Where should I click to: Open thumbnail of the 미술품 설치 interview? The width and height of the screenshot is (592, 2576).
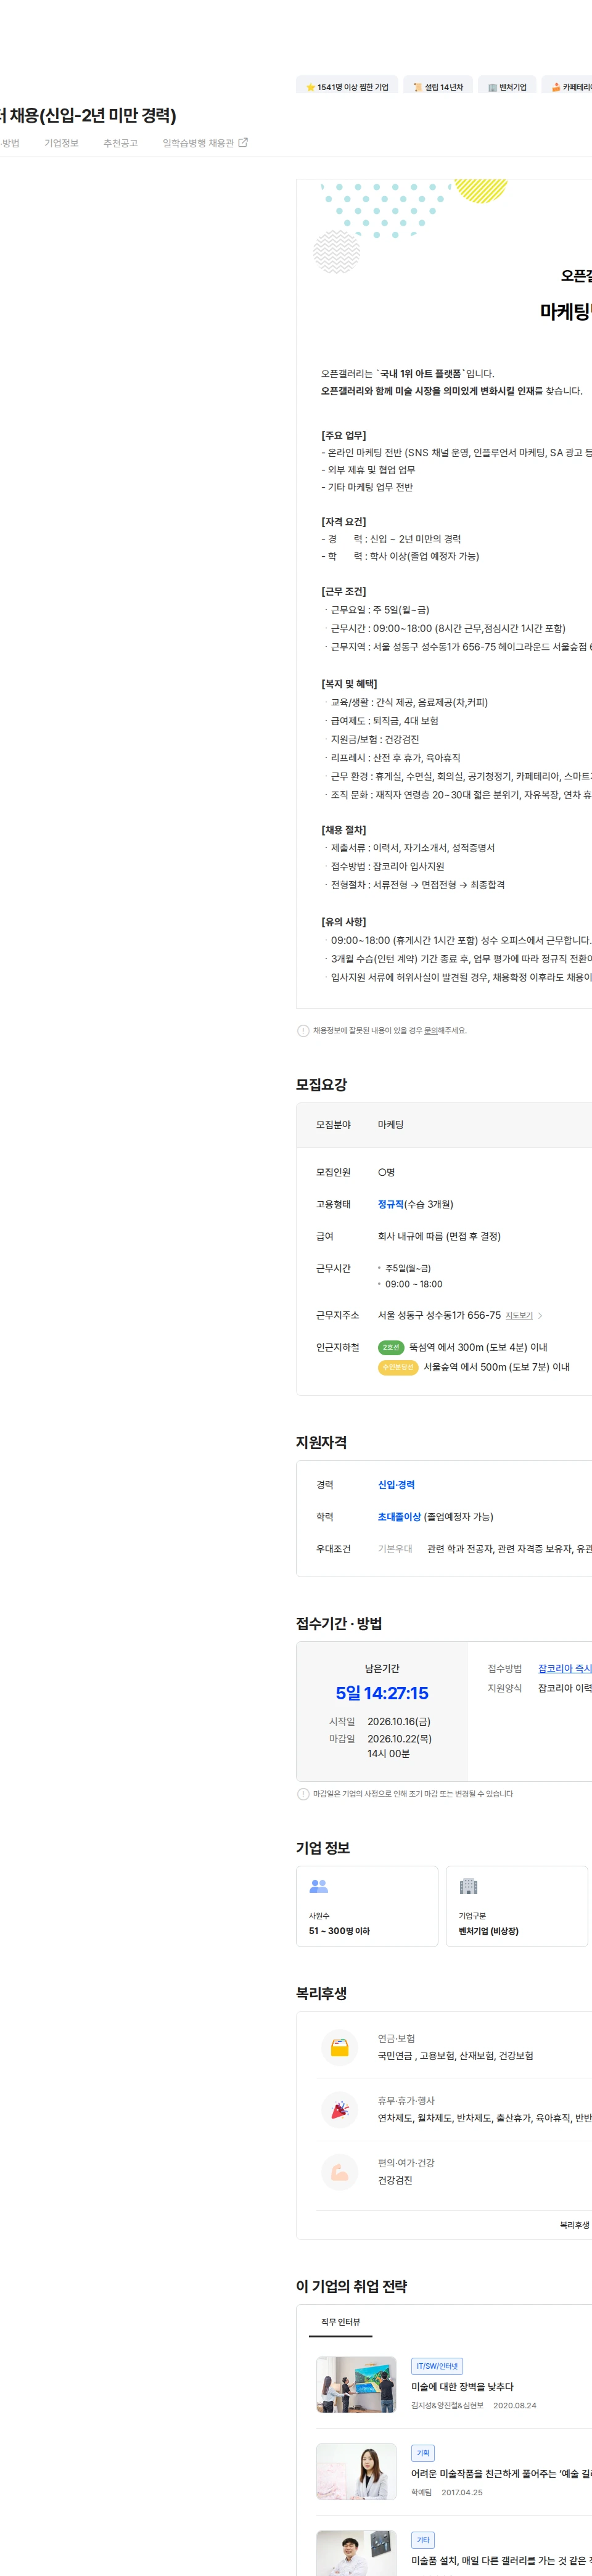[356, 2553]
